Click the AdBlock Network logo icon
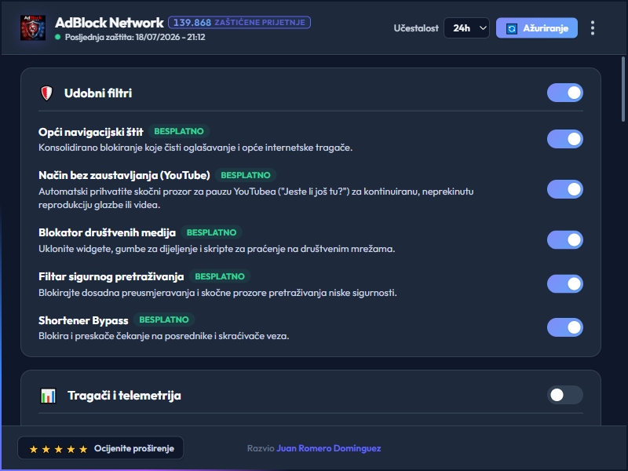Viewport: 628px width, 471px height. (33, 27)
